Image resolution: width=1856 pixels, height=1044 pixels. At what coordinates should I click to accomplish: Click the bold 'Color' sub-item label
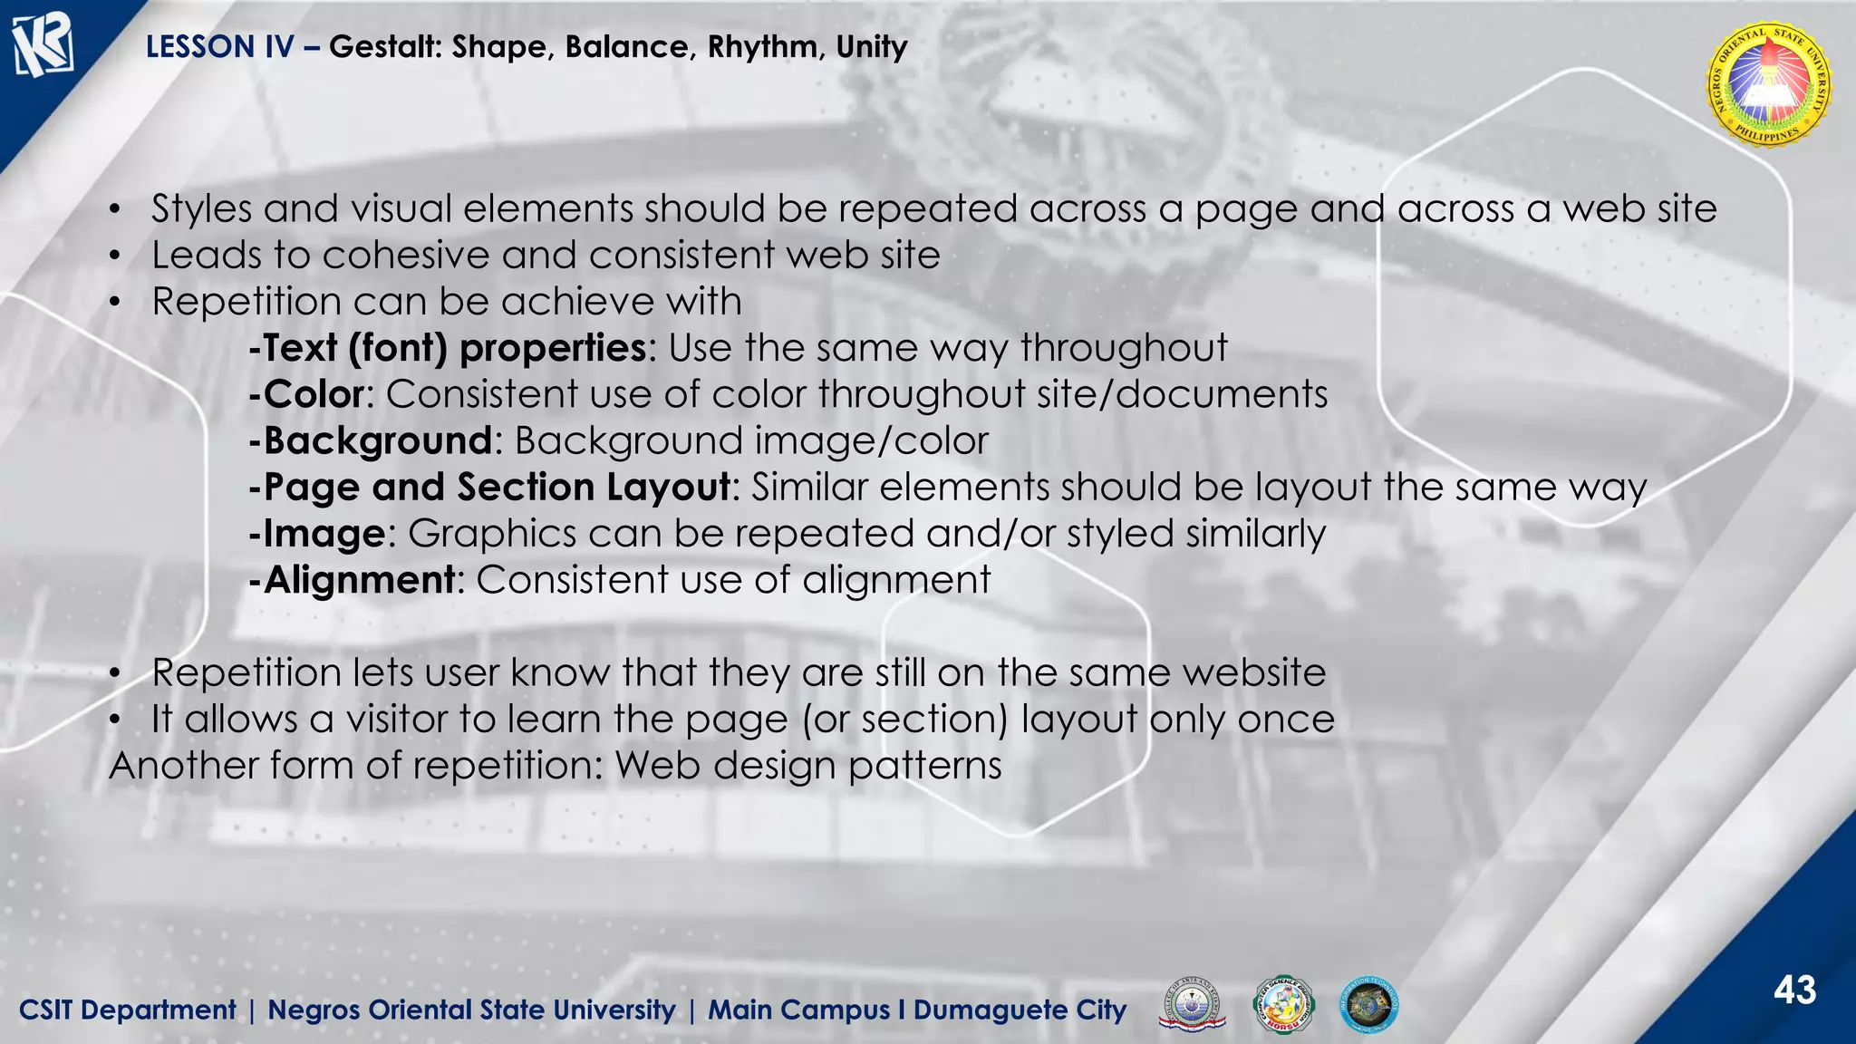click(314, 394)
